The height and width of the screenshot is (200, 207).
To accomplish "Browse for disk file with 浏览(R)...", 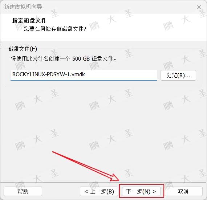I will point(178,75).
